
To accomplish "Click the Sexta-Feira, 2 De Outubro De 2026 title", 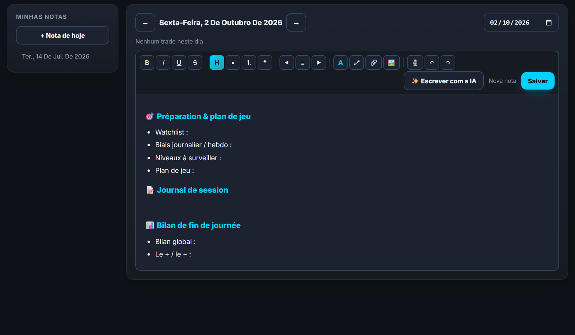I will (221, 23).
